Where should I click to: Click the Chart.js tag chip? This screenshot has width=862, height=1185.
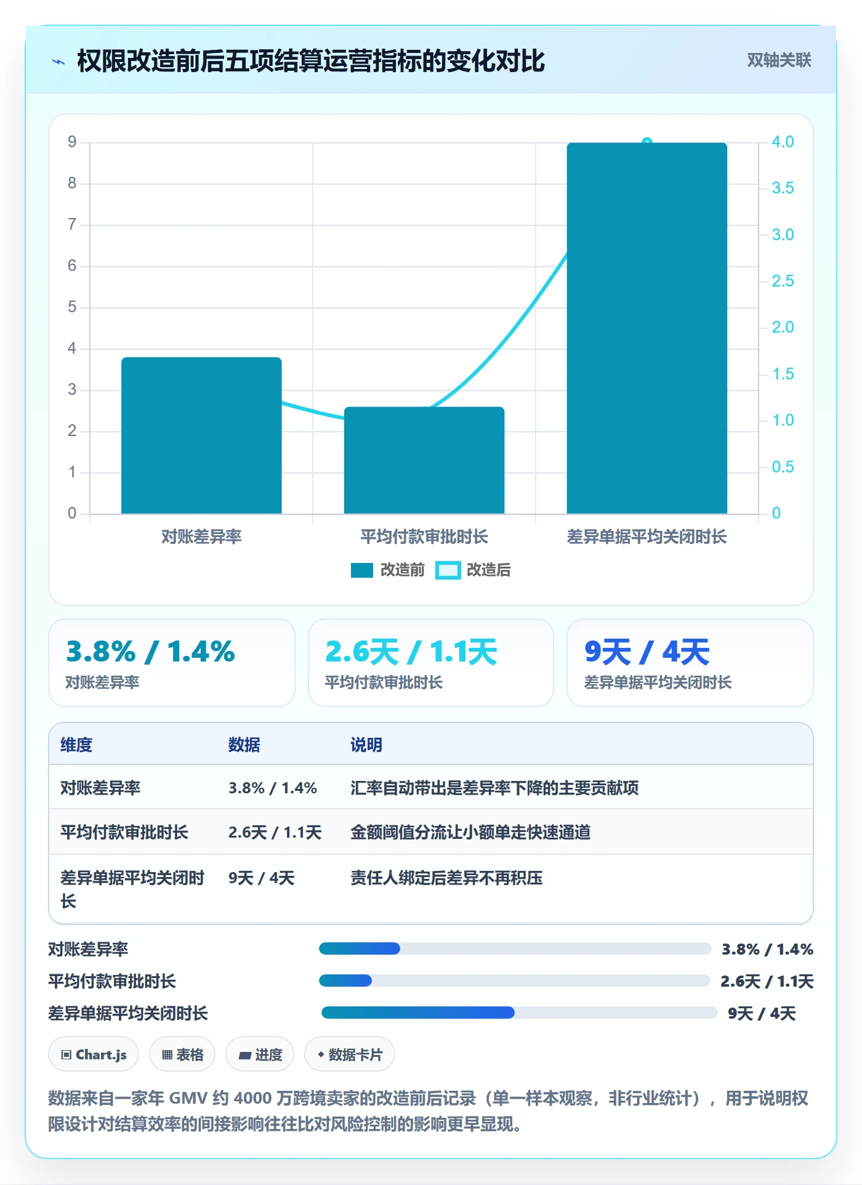(x=94, y=1054)
